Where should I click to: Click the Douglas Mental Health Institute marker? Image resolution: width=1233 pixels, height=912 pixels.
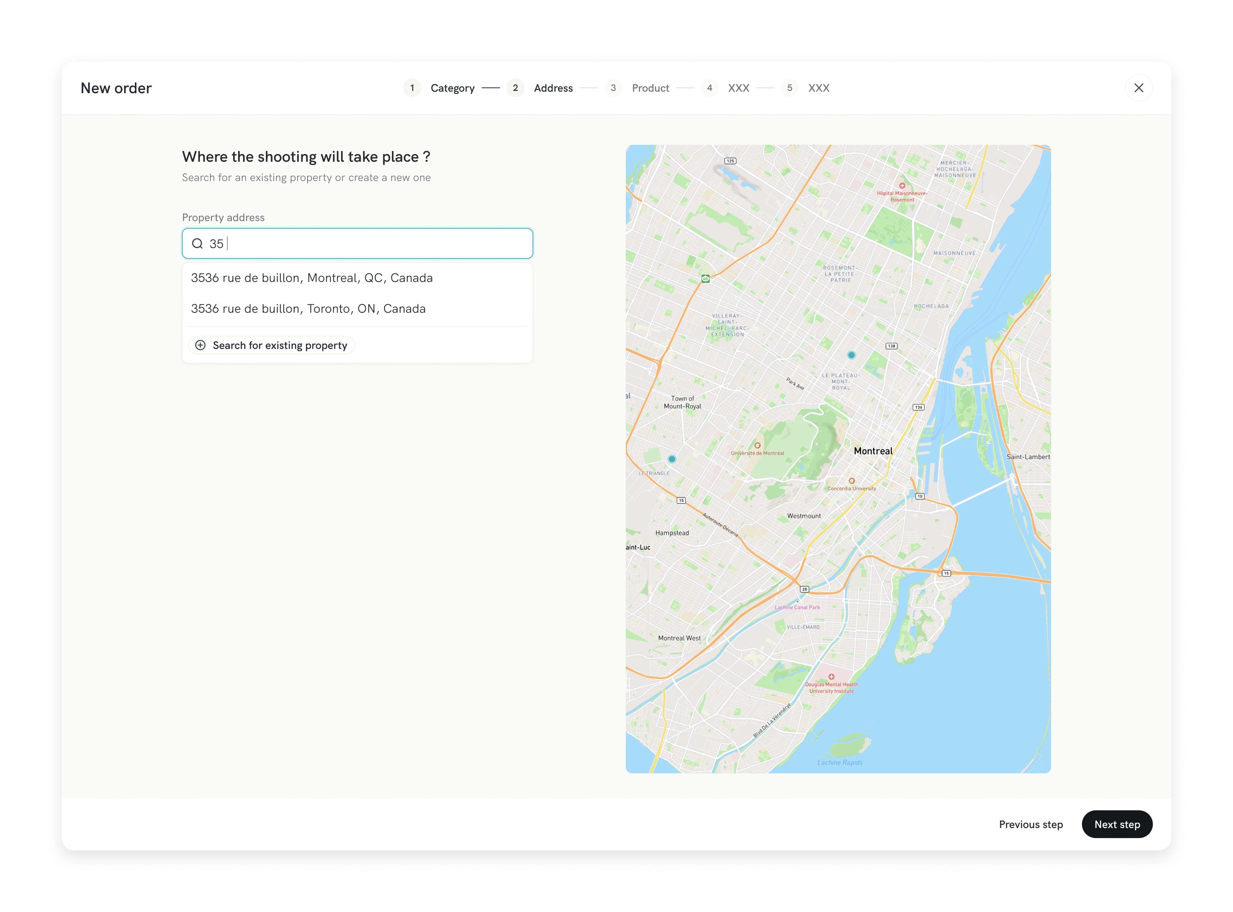831,677
